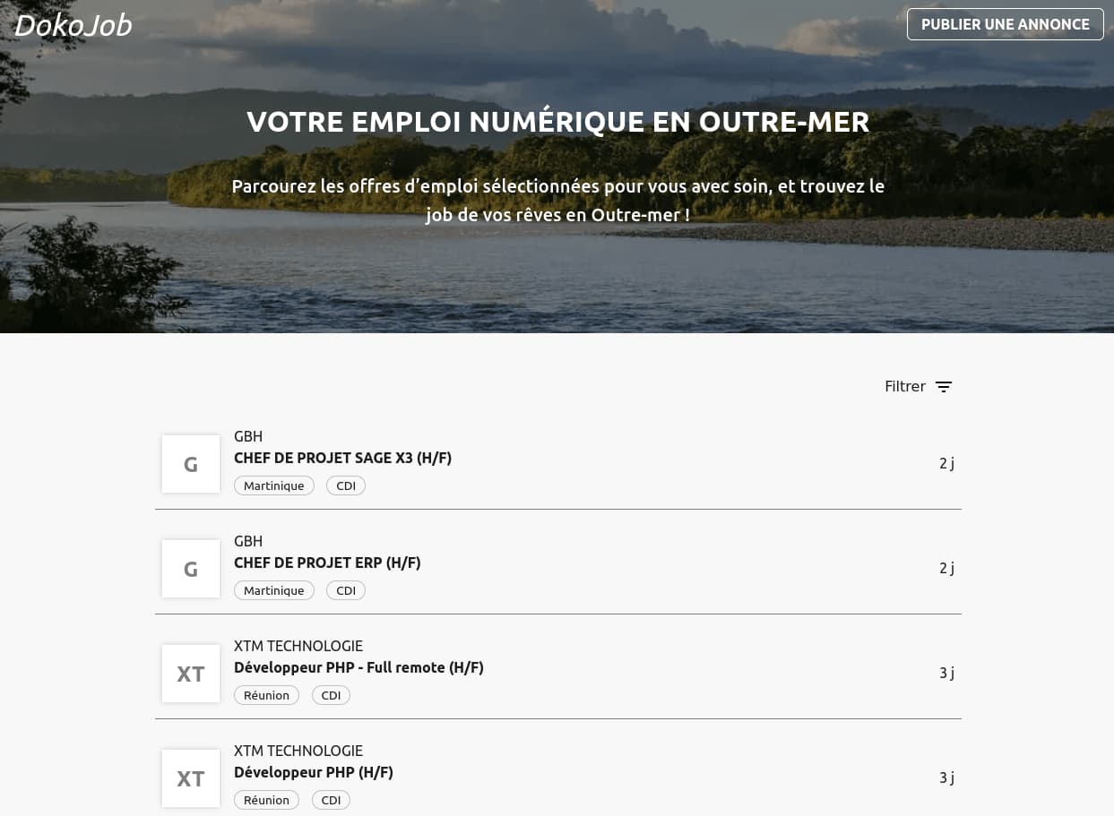The height and width of the screenshot is (816, 1114).
Task: Click the XT logo on the Développeur PHP (H/F) offer
Action: click(x=190, y=777)
